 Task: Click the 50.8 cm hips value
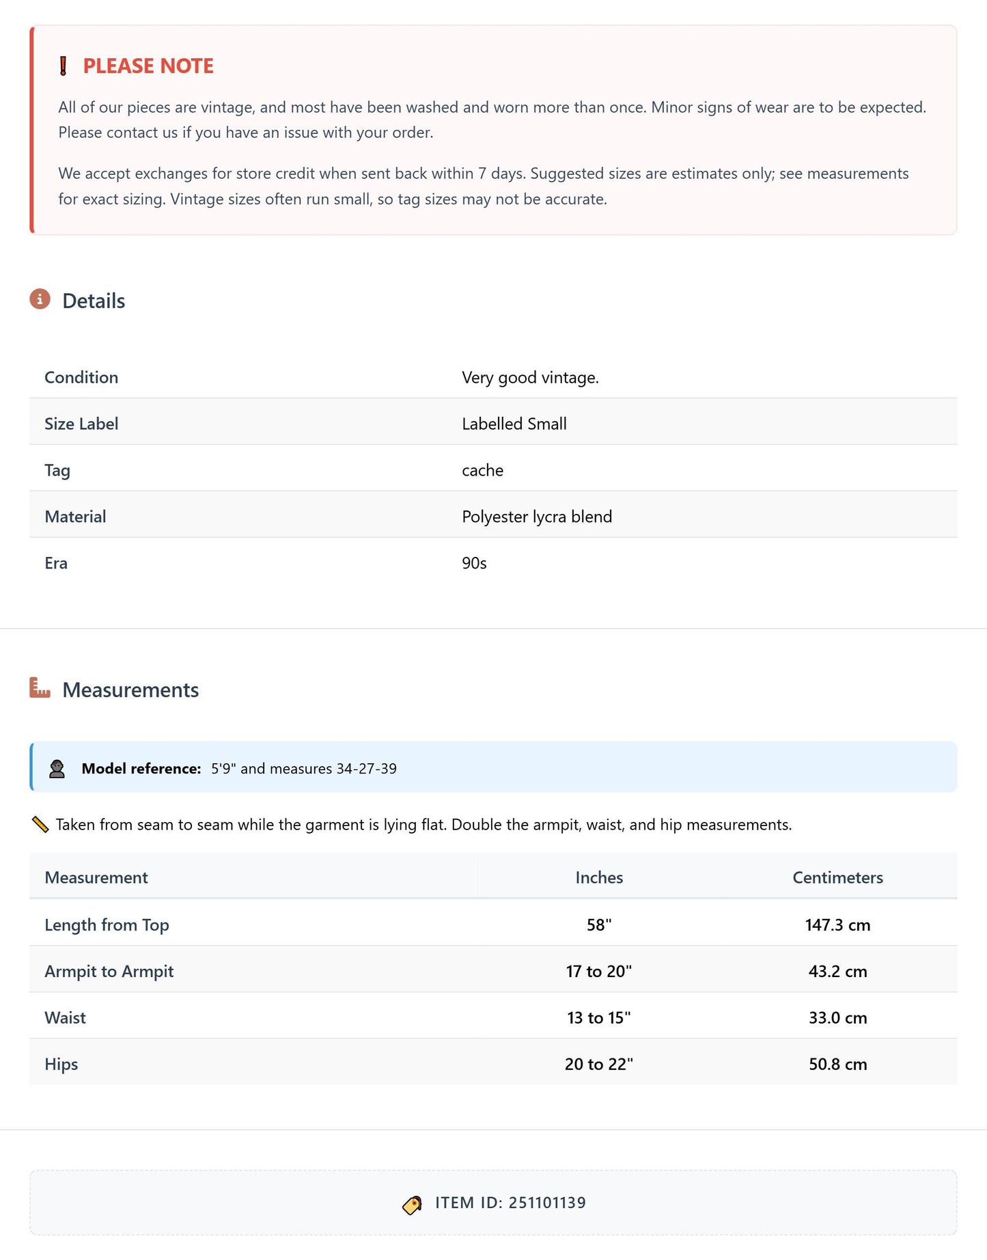point(837,1065)
